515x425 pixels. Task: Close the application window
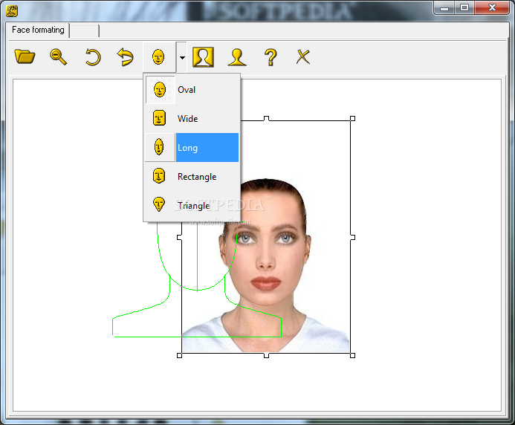(492, 8)
